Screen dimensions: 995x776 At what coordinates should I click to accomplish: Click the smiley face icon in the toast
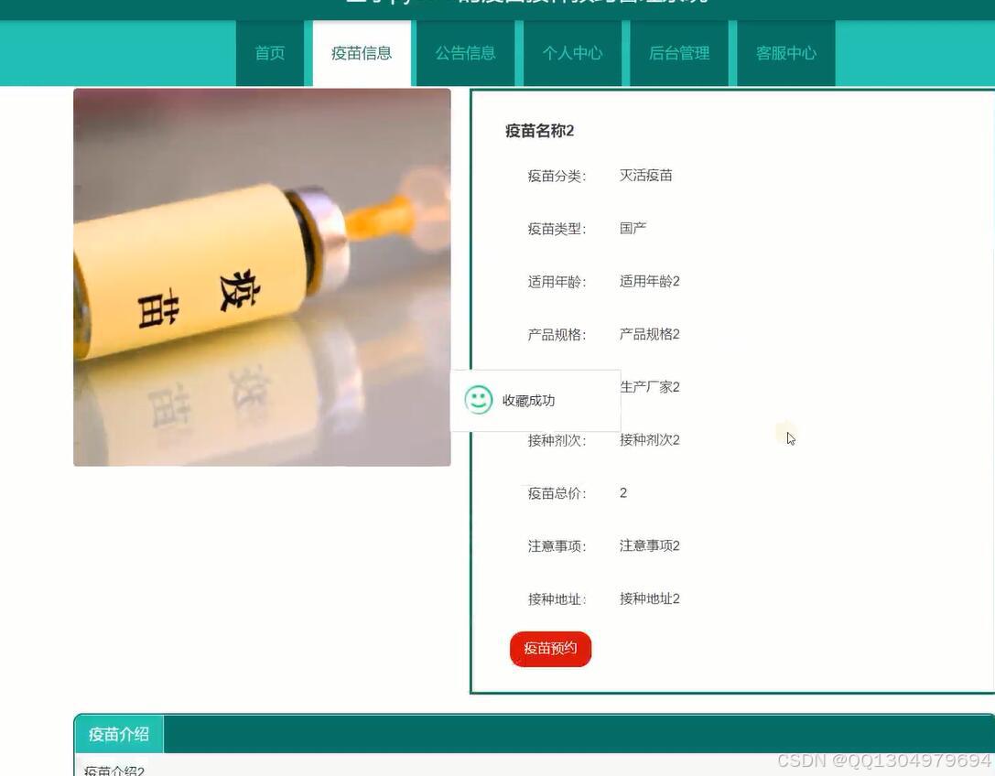point(478,400)
